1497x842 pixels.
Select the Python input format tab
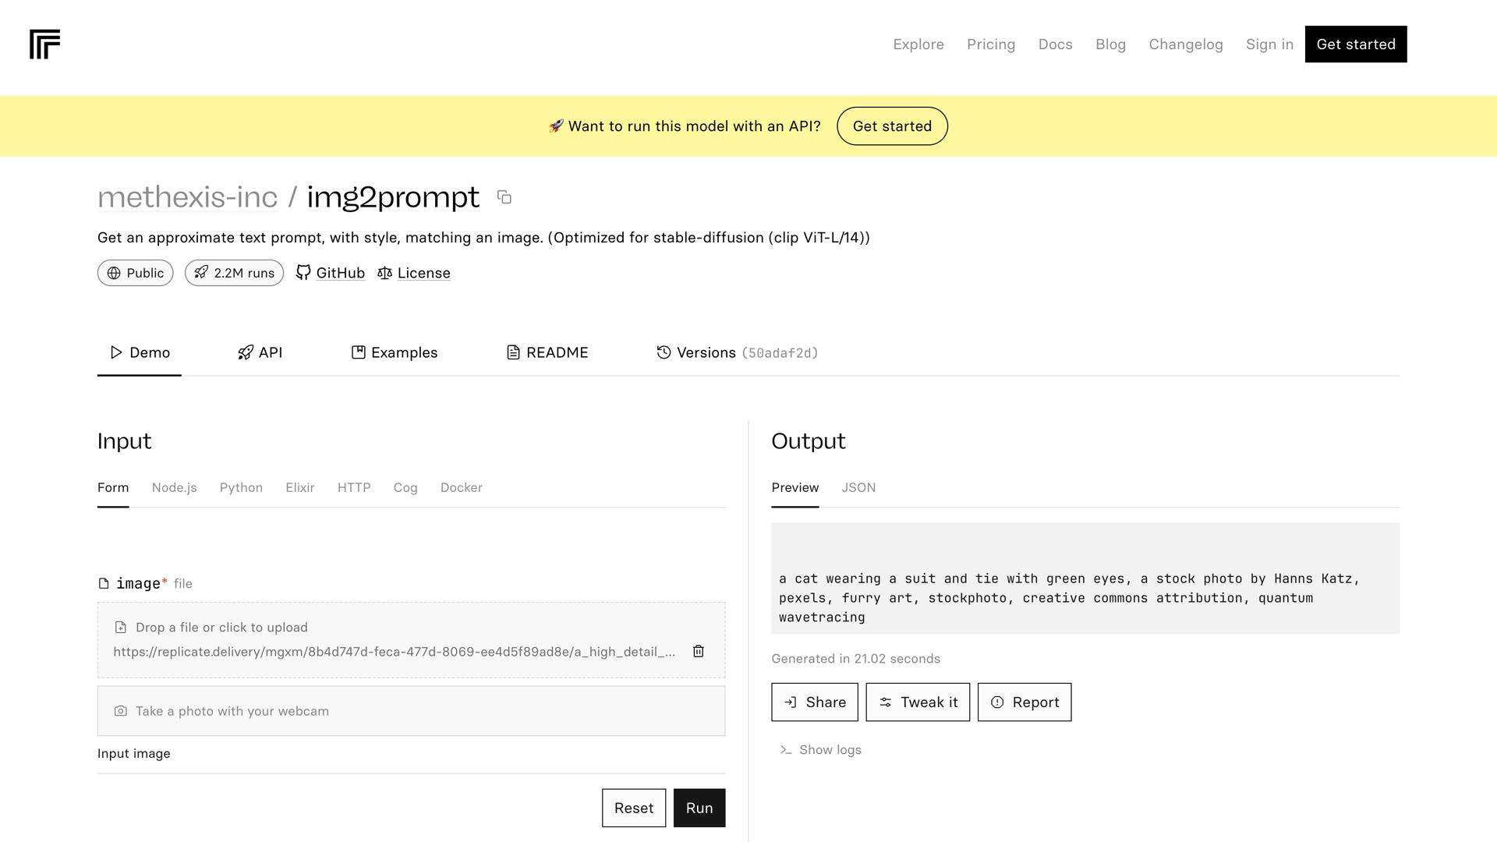[241, 487]
